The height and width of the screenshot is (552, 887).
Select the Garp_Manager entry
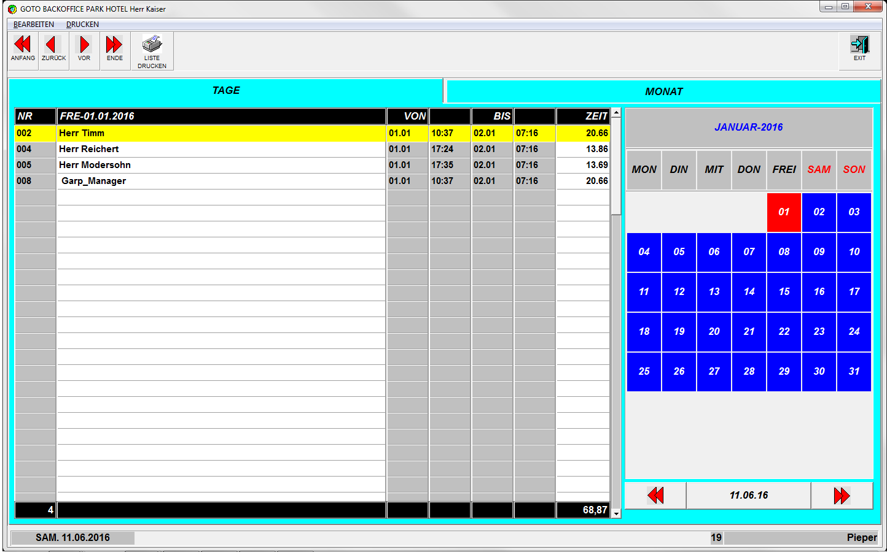(x=93, y=181)
